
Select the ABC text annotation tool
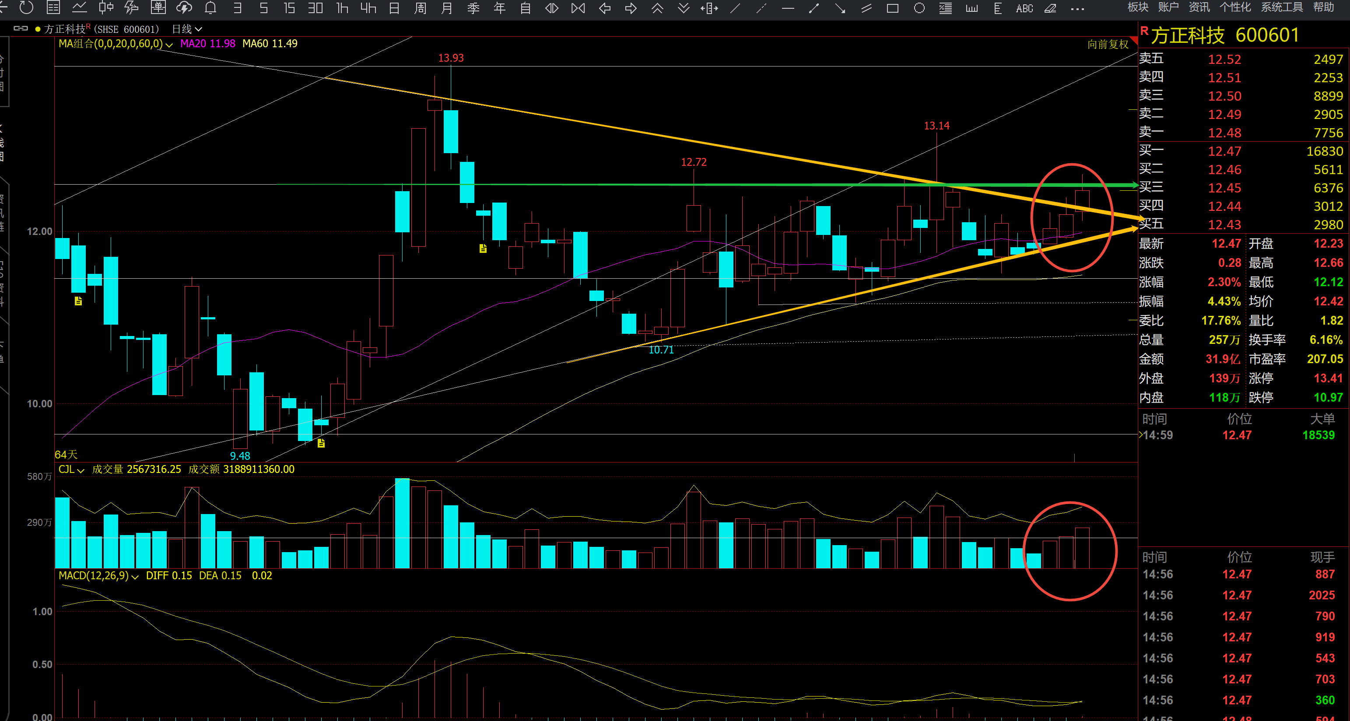pyautogui.click(x=1024, y=8)
